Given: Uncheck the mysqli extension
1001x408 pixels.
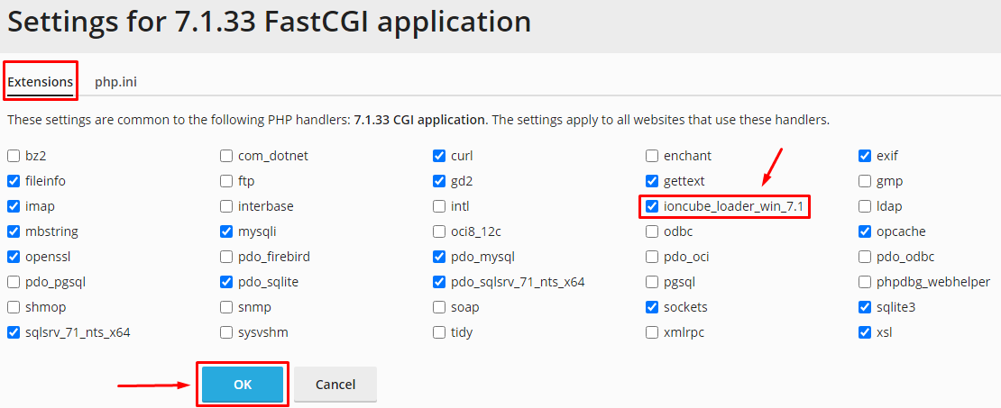Looking at the screenshot, I should (226, 231).
